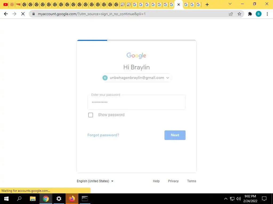Open the clock showing 9:02 PM

coord(250,199)
